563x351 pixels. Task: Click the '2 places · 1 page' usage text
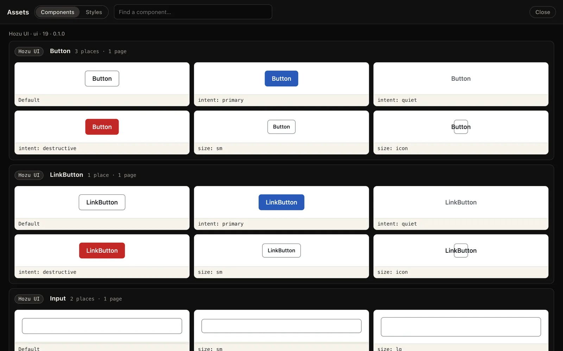click(x=96, y=299)
